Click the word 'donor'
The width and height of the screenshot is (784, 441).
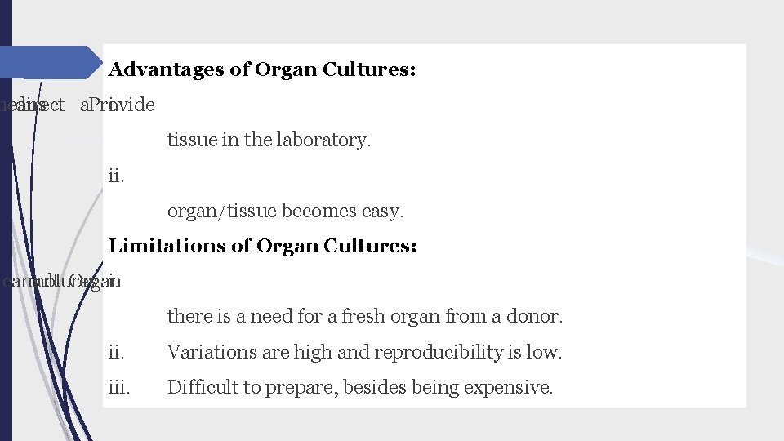532,316
